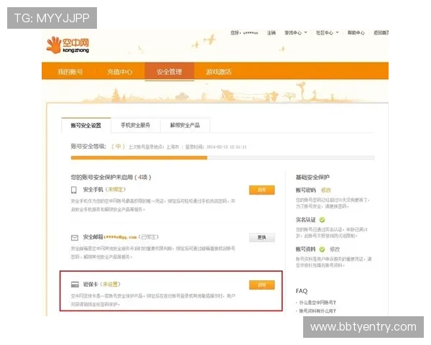The height and width of the screenshot is (345, 431).
Task: Expand the 游戏中心 dropdown
Action: [x=296, y=33]
